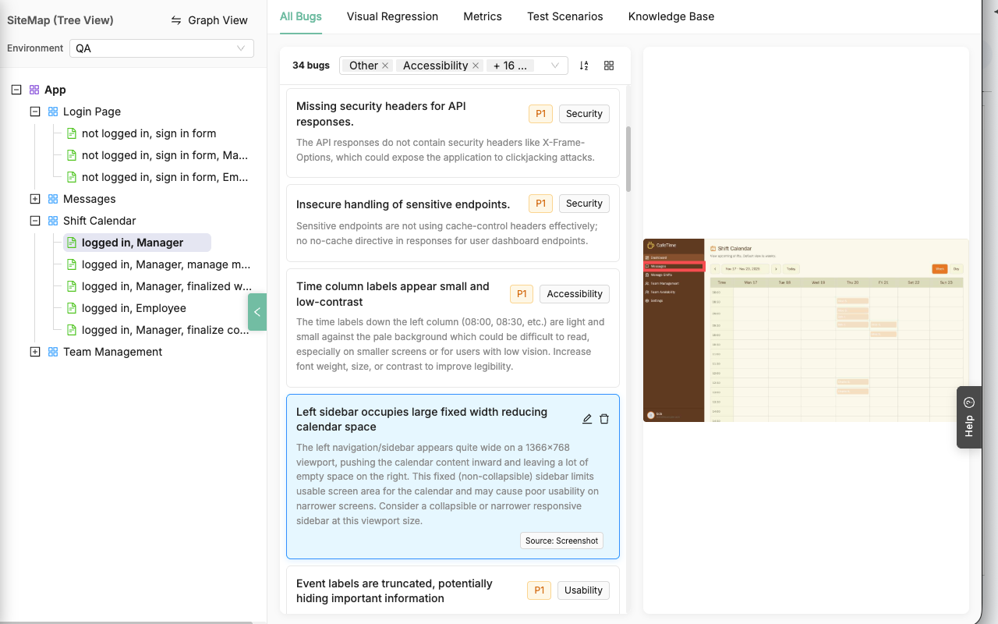Image resolution: width=998 pixels, height=624 pixels.
Task: Switch to Graph View
Action: click(209, 20)
